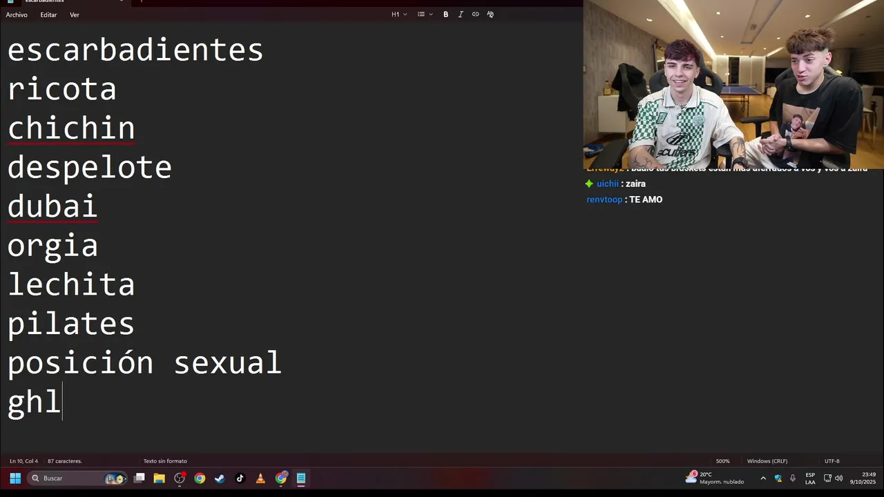Click 'Texto sin formato' in status bar
The height and width of the screenshot is (497, 884).
165,461
